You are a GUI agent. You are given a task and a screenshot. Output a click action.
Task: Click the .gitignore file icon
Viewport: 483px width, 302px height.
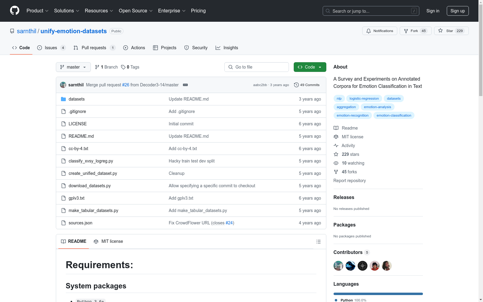coord(63,111)
